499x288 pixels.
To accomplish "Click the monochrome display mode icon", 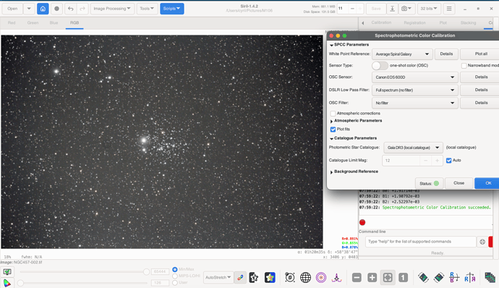I will tap(7, 272).
